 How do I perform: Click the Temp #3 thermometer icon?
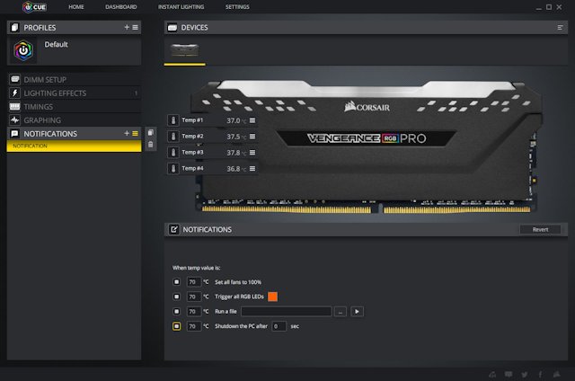pos(173,153)
